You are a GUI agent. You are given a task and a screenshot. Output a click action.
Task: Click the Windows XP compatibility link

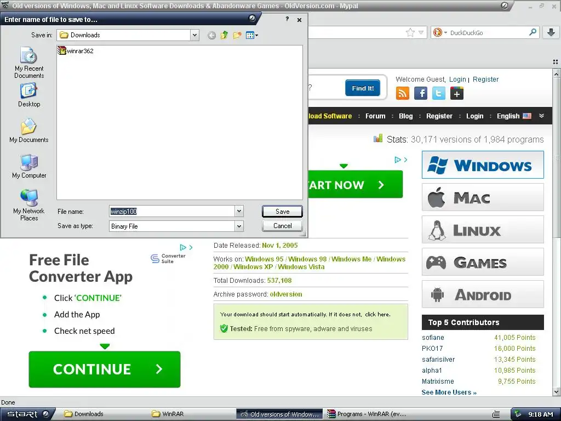click(253, 267)
